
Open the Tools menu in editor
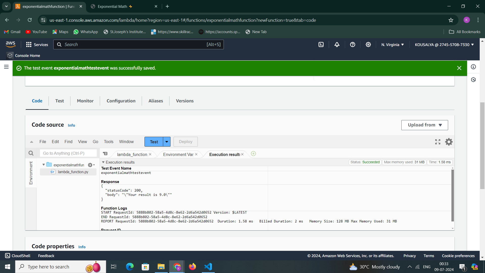click(108, 142)
